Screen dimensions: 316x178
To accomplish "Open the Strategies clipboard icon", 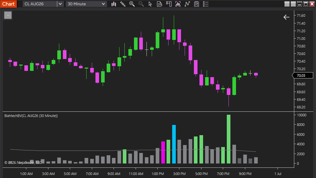I will point(197,4).
